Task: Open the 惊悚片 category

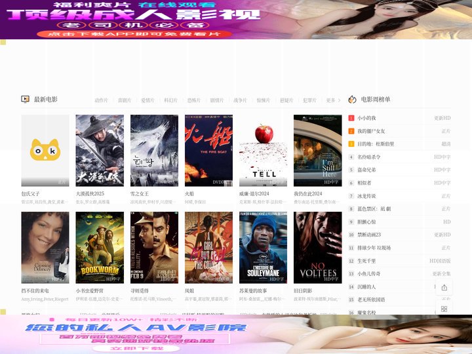Action: pyautogui.click(x=264, y=100)
